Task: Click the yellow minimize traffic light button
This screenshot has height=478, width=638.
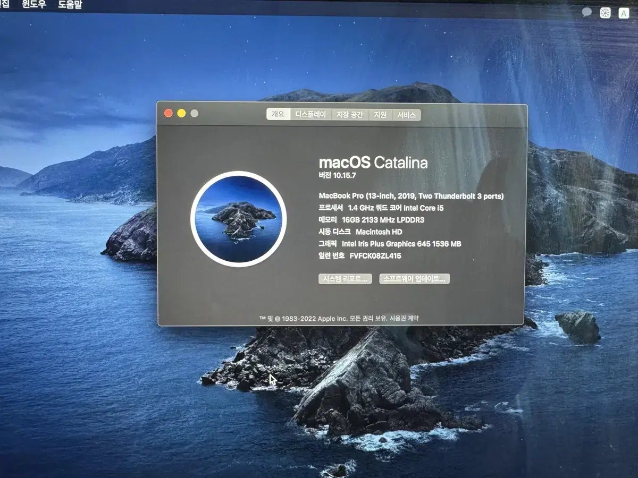Action: [182, 113]
